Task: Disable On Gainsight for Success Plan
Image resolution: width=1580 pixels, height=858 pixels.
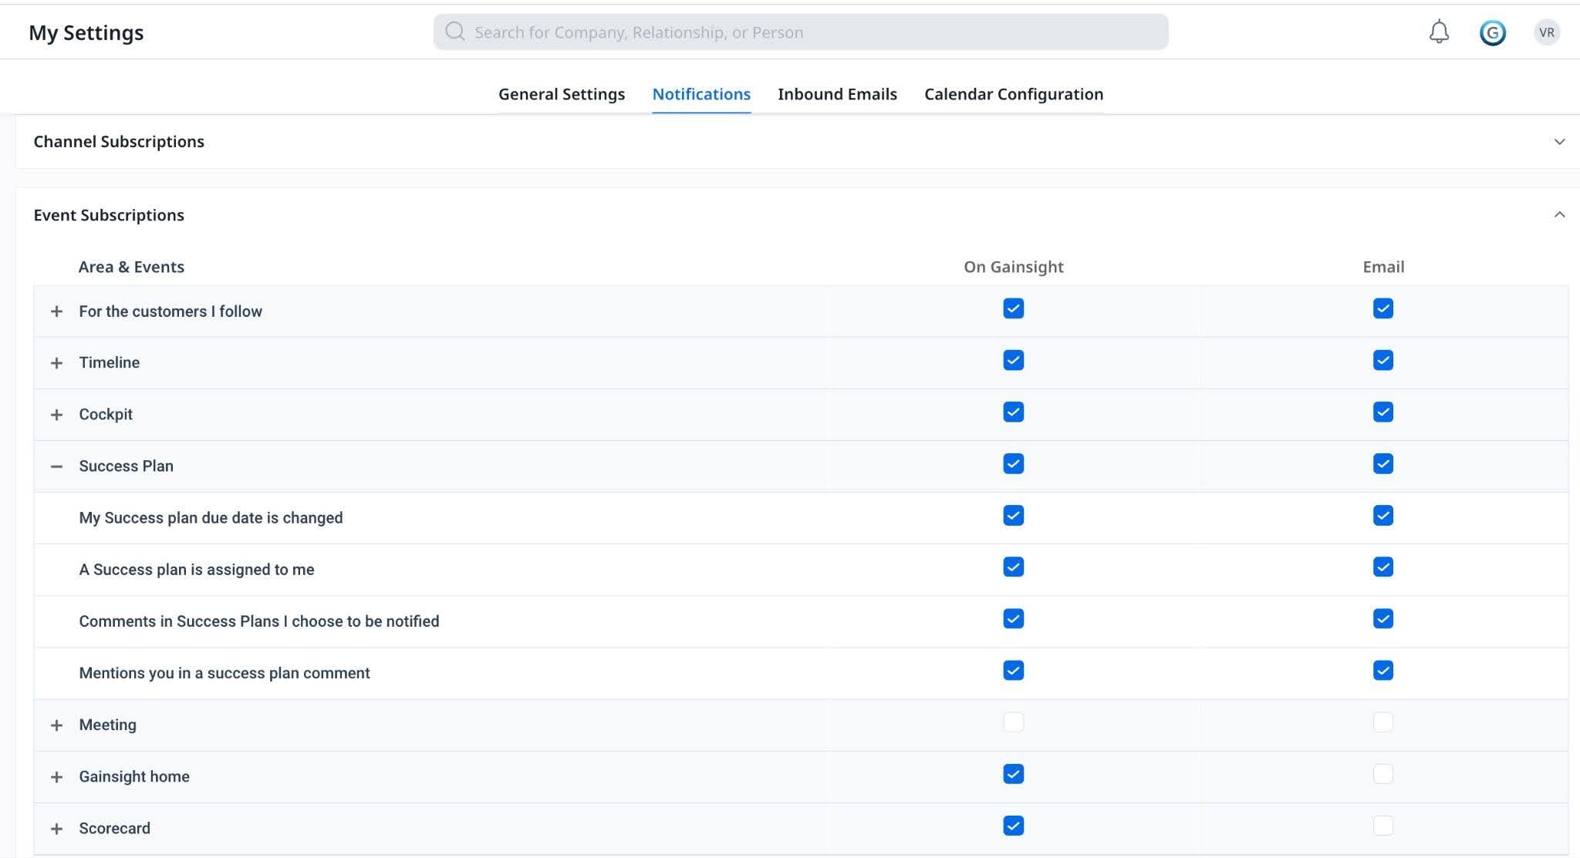Action: pyautogui.click(x=1013, y=463)
